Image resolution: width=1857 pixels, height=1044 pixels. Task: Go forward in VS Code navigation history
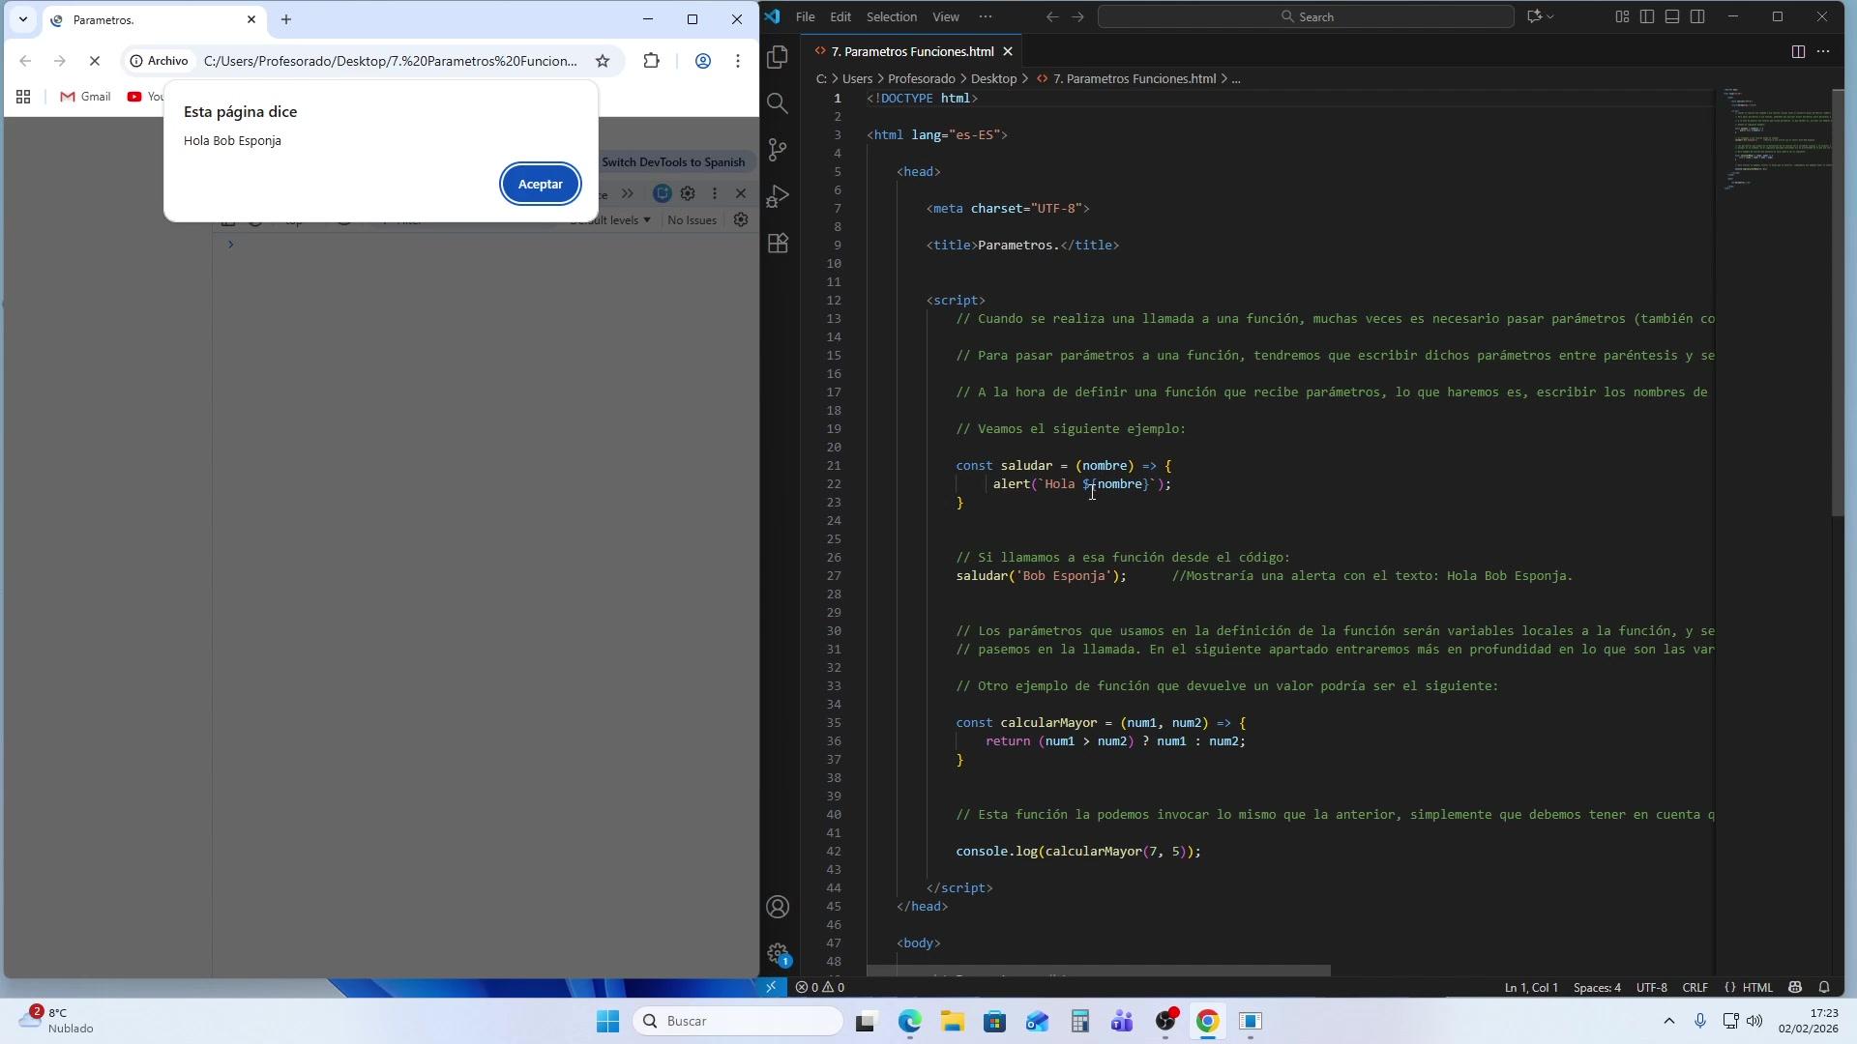point(1077,16)
